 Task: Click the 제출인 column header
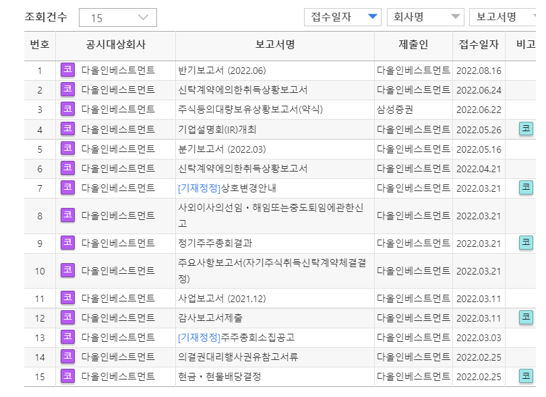pos(413,44)
